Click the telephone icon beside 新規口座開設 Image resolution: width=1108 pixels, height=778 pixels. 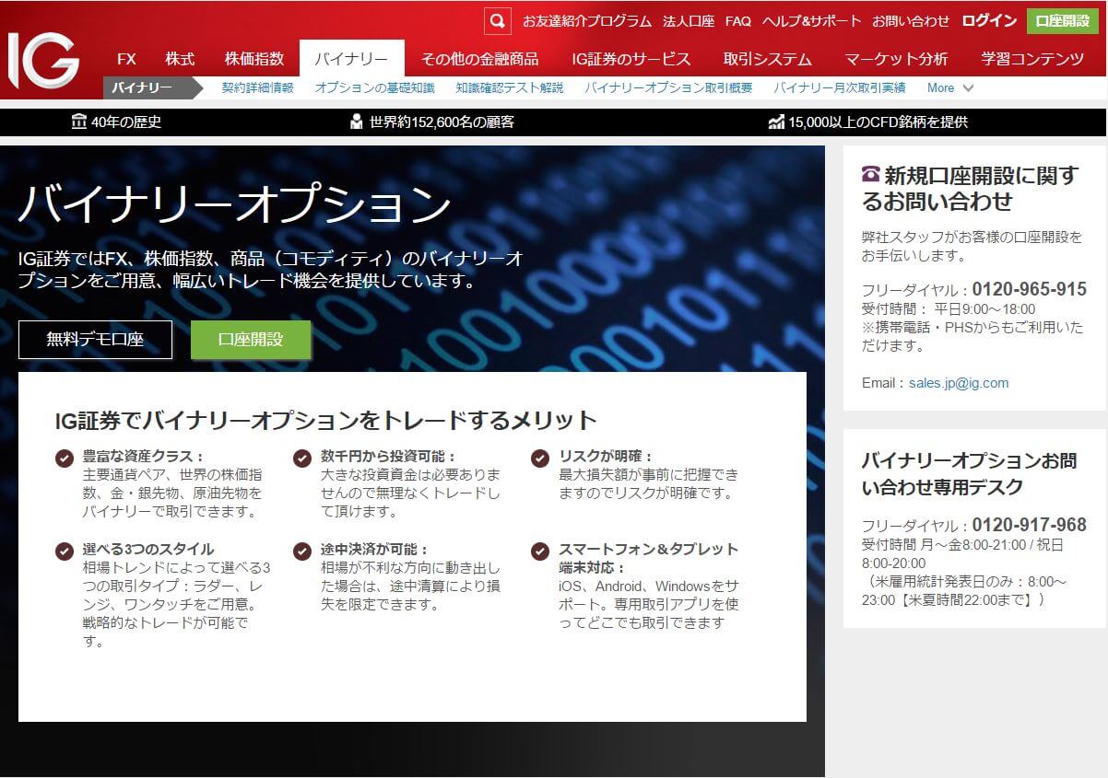coord(871,174)
